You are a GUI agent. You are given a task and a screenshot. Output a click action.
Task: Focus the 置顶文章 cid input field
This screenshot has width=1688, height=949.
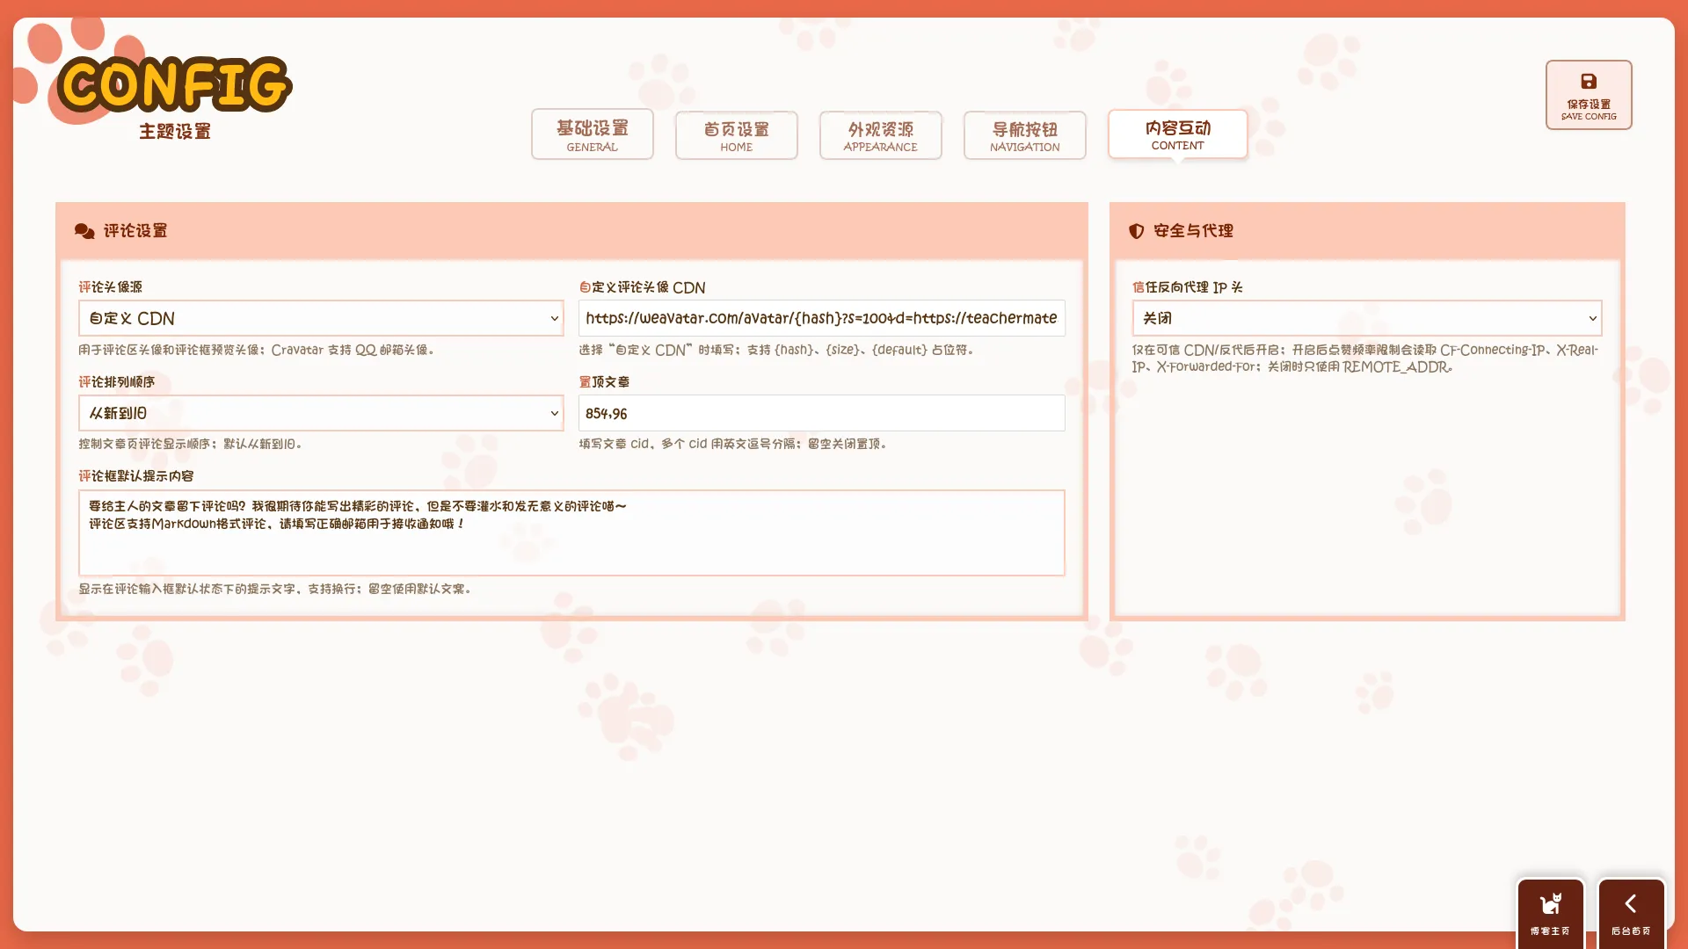[822, 413]
